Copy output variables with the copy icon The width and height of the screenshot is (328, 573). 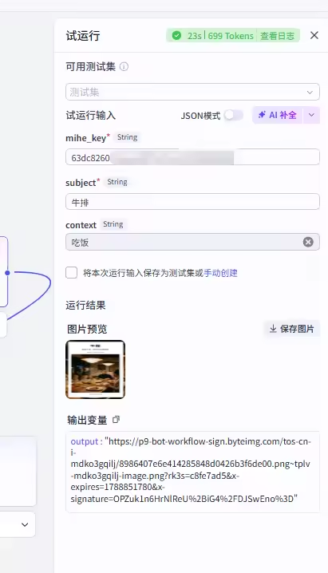[116, 420]
